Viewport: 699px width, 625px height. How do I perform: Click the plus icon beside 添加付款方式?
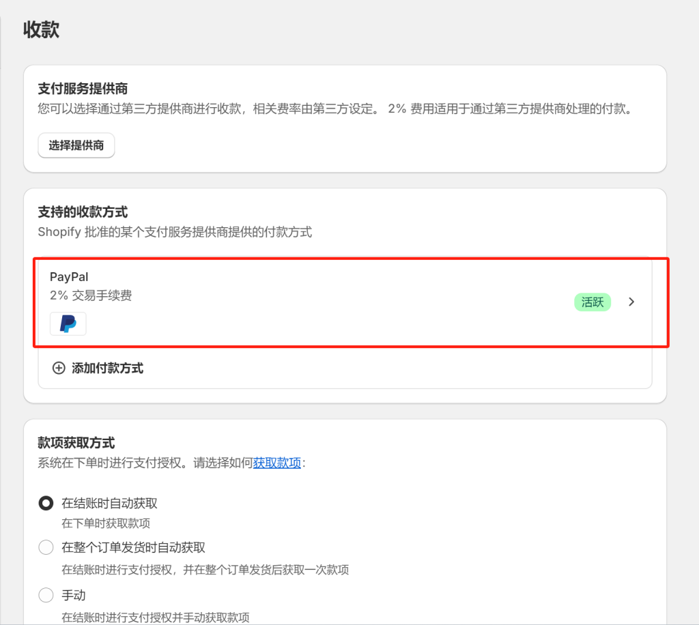(x=59, y=368)
